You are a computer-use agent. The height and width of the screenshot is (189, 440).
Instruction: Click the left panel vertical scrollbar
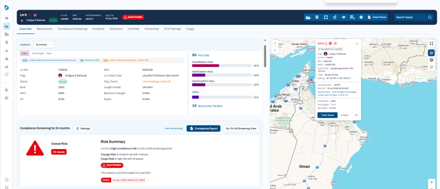pos(265,56)
